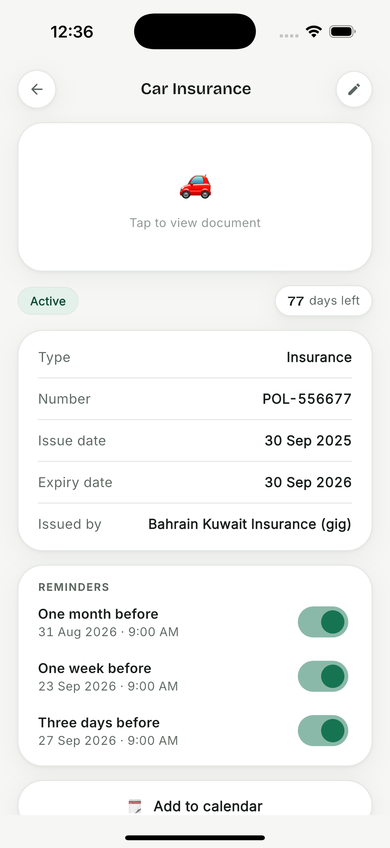
Task: Open edit mode with the pencil icon
Action: 354,89
